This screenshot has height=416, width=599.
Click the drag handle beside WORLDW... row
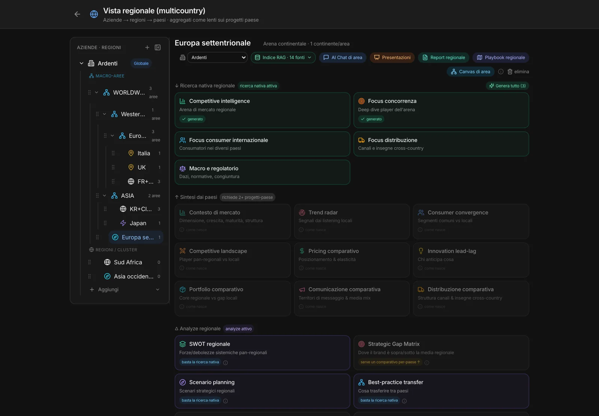(89, 92)
